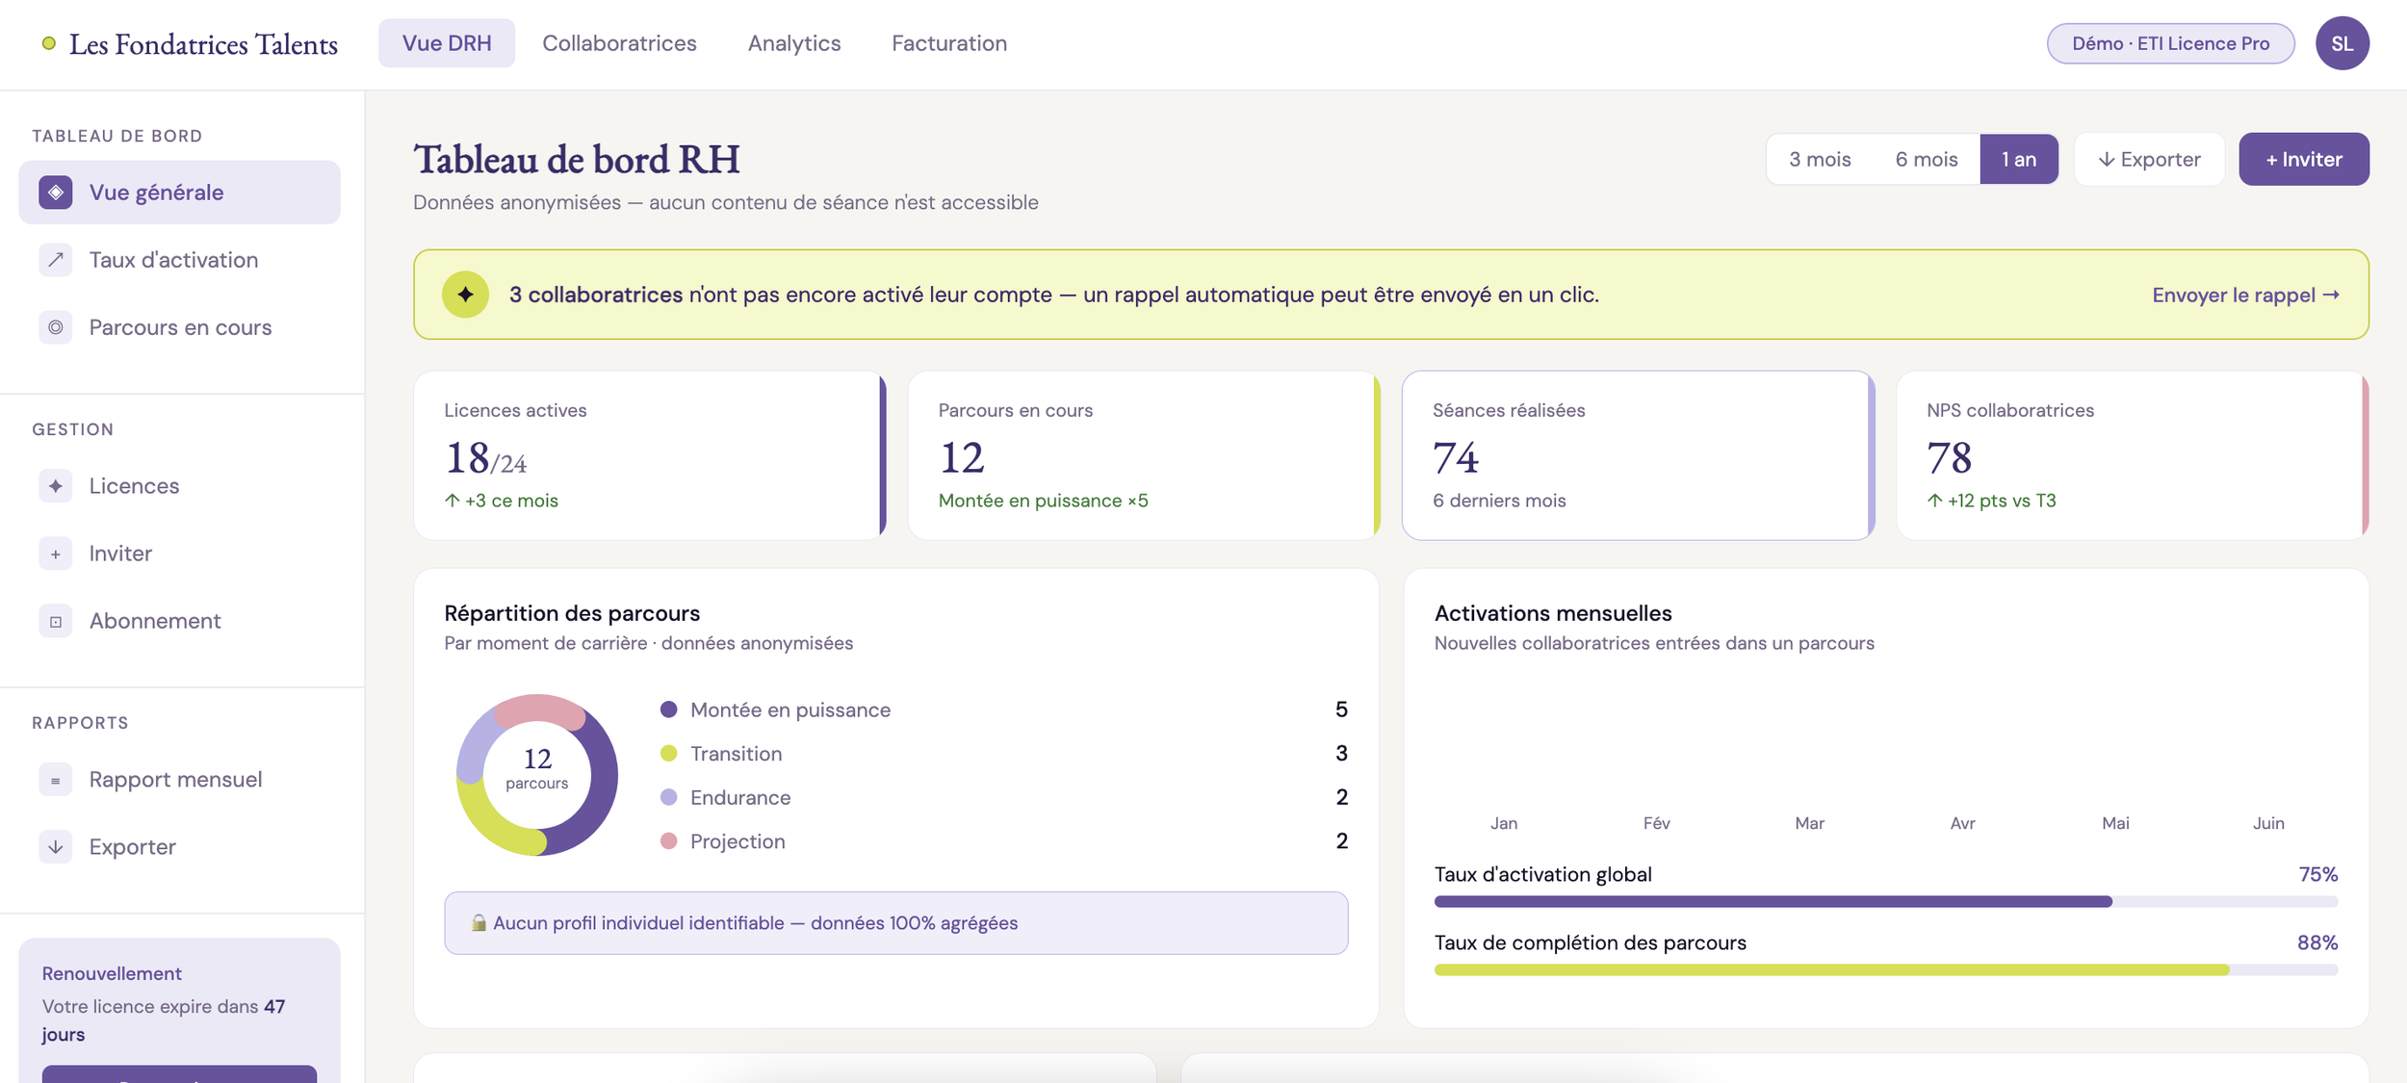Image resolution: width=2407 pixels, height=1083 pixels.
Task: Click the "Juin" month label on chart
Action: pos(2268,823)
